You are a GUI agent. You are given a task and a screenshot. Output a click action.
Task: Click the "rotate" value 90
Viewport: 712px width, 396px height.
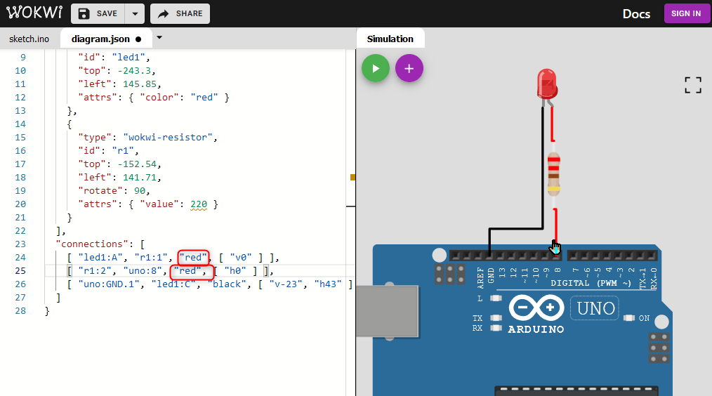pos(140,191)
